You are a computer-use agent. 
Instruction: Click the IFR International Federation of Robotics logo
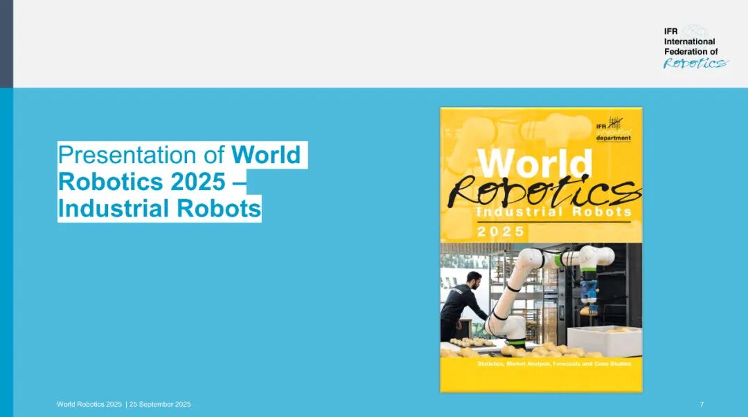pos(695,47)
